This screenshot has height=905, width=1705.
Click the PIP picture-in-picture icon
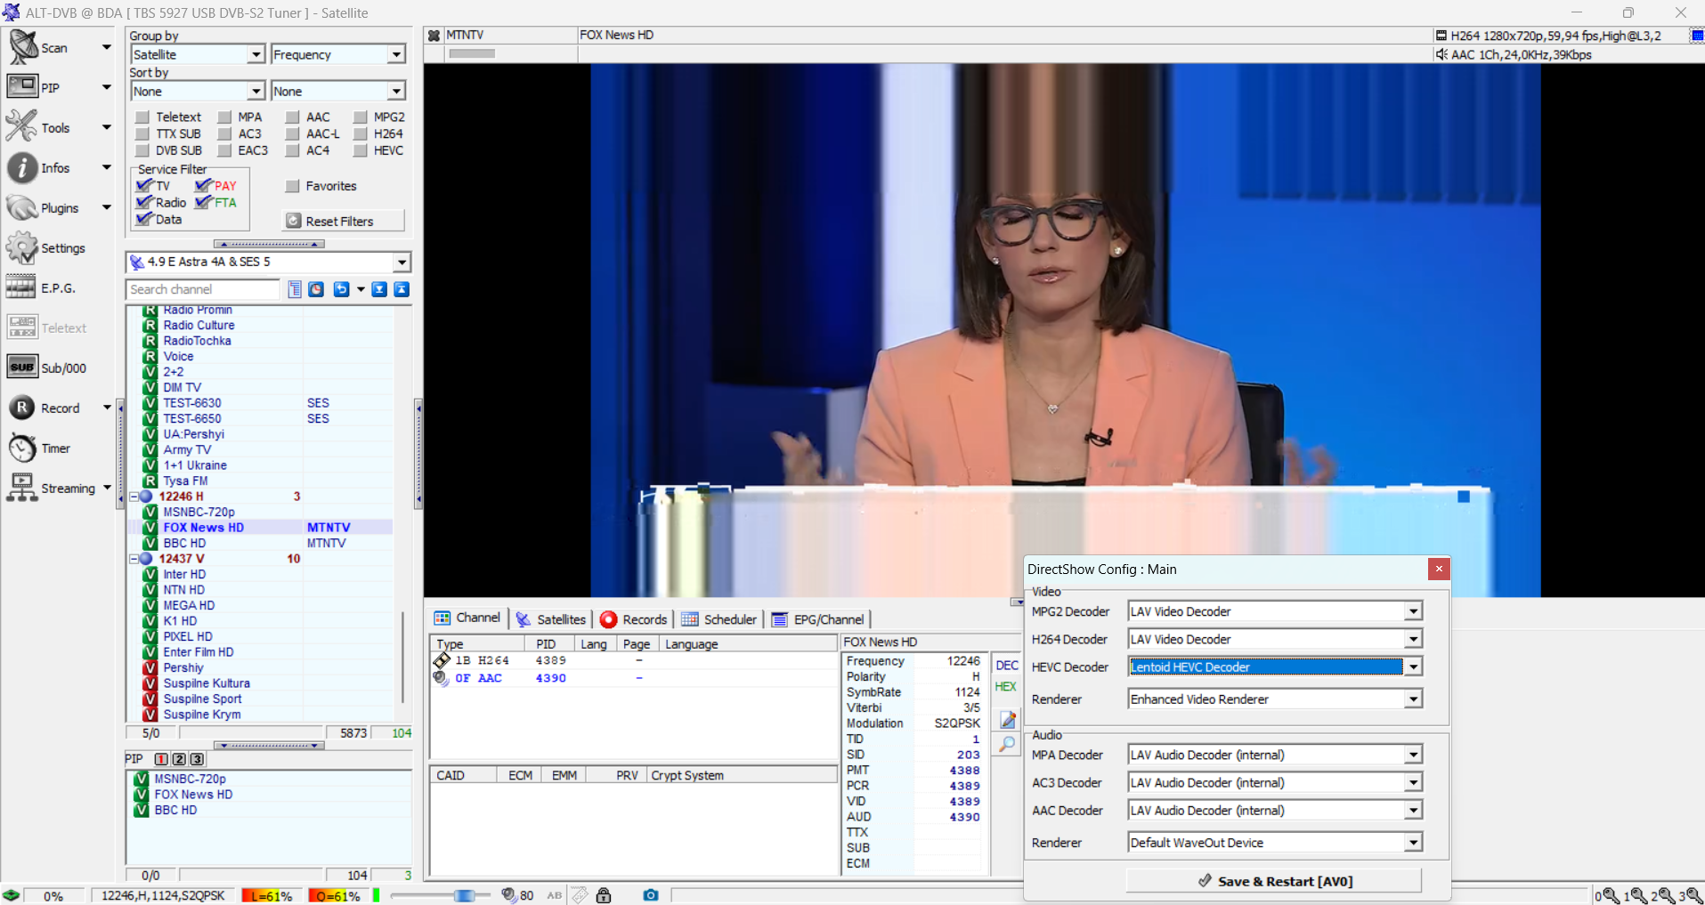pos(22,87)
